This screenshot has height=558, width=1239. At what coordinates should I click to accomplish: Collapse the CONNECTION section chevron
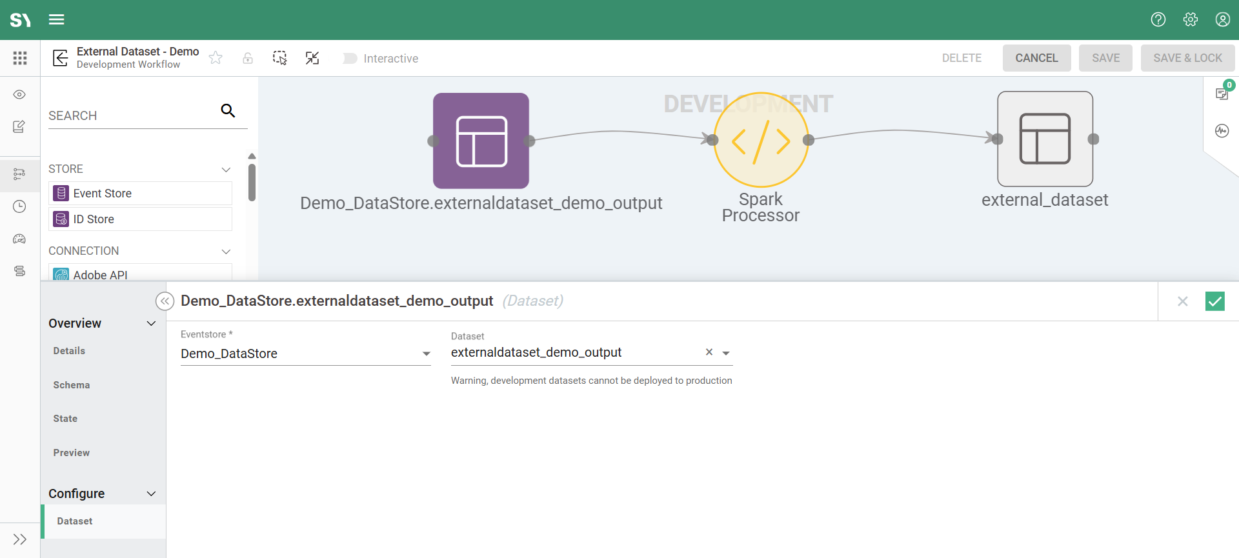click(x=226, y=252)
